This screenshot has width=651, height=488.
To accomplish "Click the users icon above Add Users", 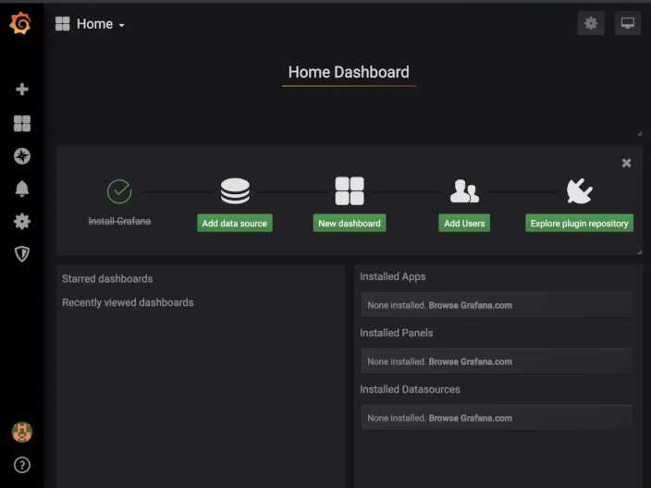I will pyautogui.click(x=464, y=191).
